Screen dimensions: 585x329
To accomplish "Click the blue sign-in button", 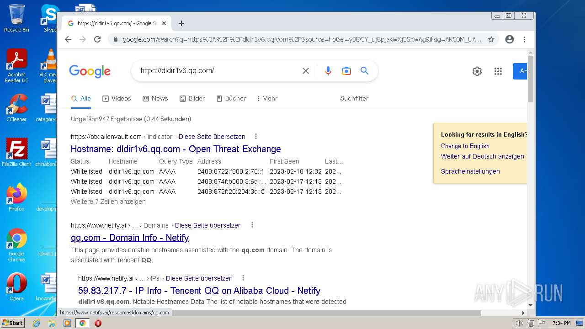I will click(520, 71).
